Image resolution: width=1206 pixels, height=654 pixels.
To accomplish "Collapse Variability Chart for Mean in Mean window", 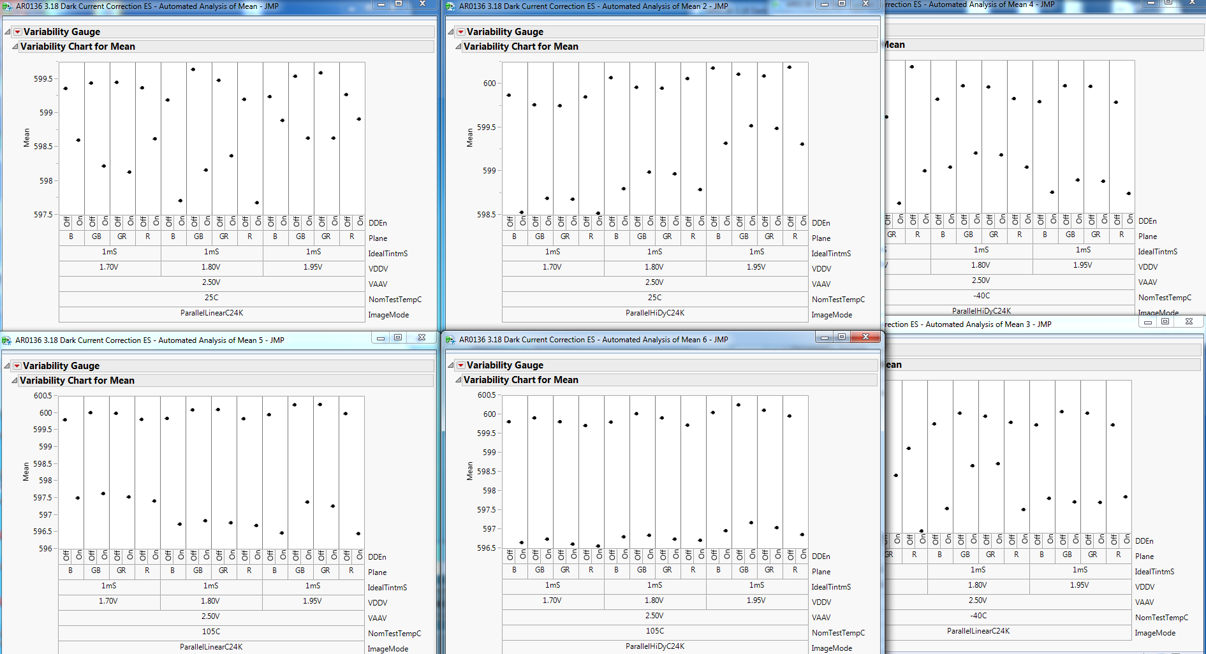I will coord(15,46).
